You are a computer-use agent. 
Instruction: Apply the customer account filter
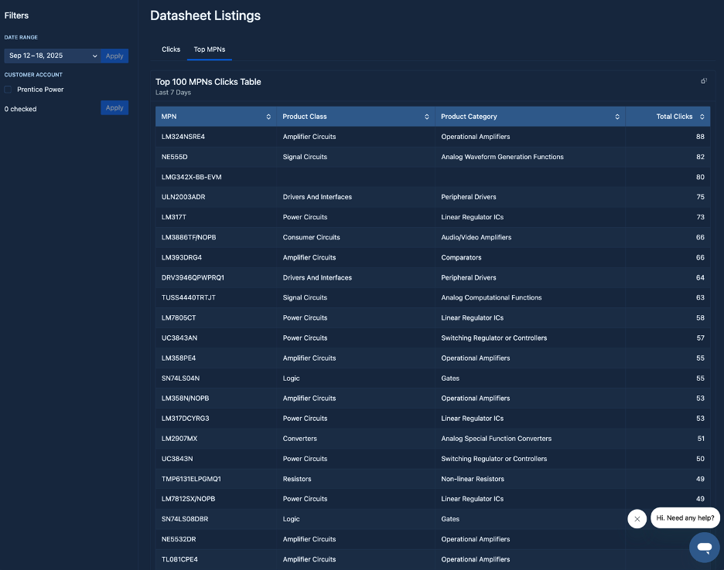click(x=114, y=108)
